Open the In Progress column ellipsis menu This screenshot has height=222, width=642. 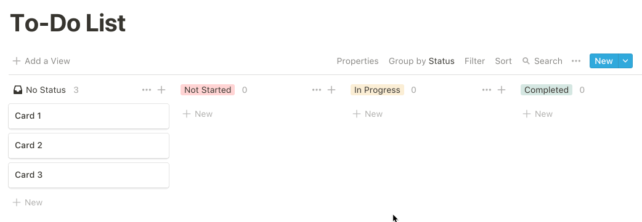pyautogui.click(x=486, y=90)
